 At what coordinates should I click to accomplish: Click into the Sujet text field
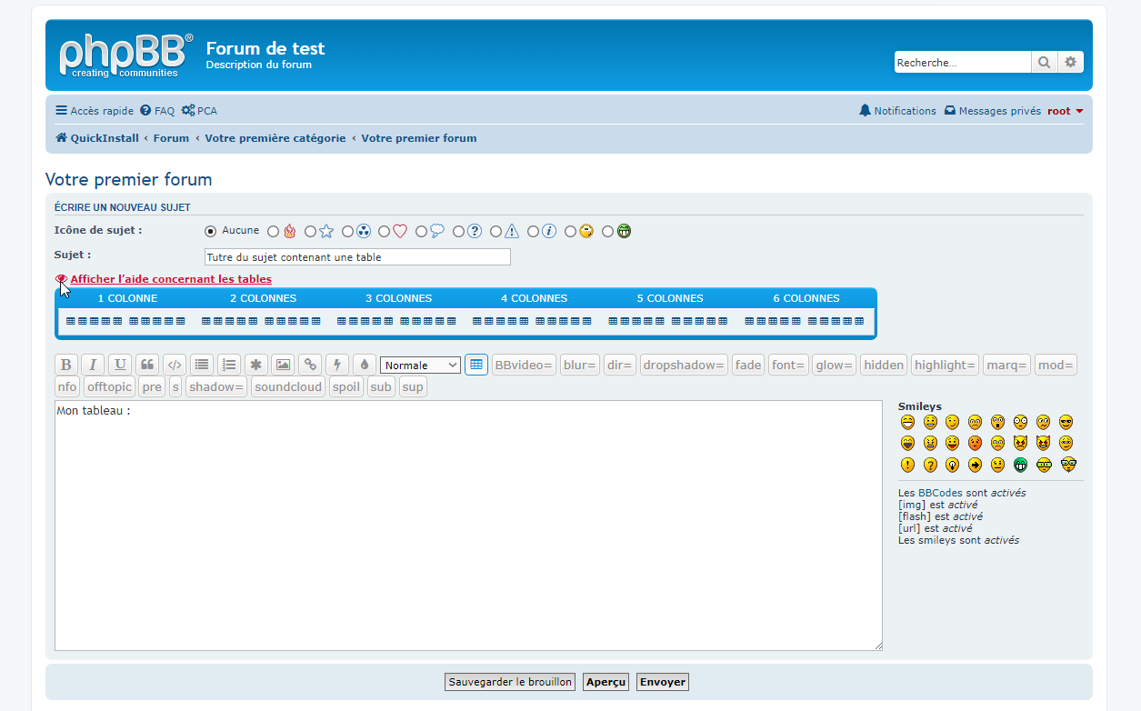(x=357, y=257)
